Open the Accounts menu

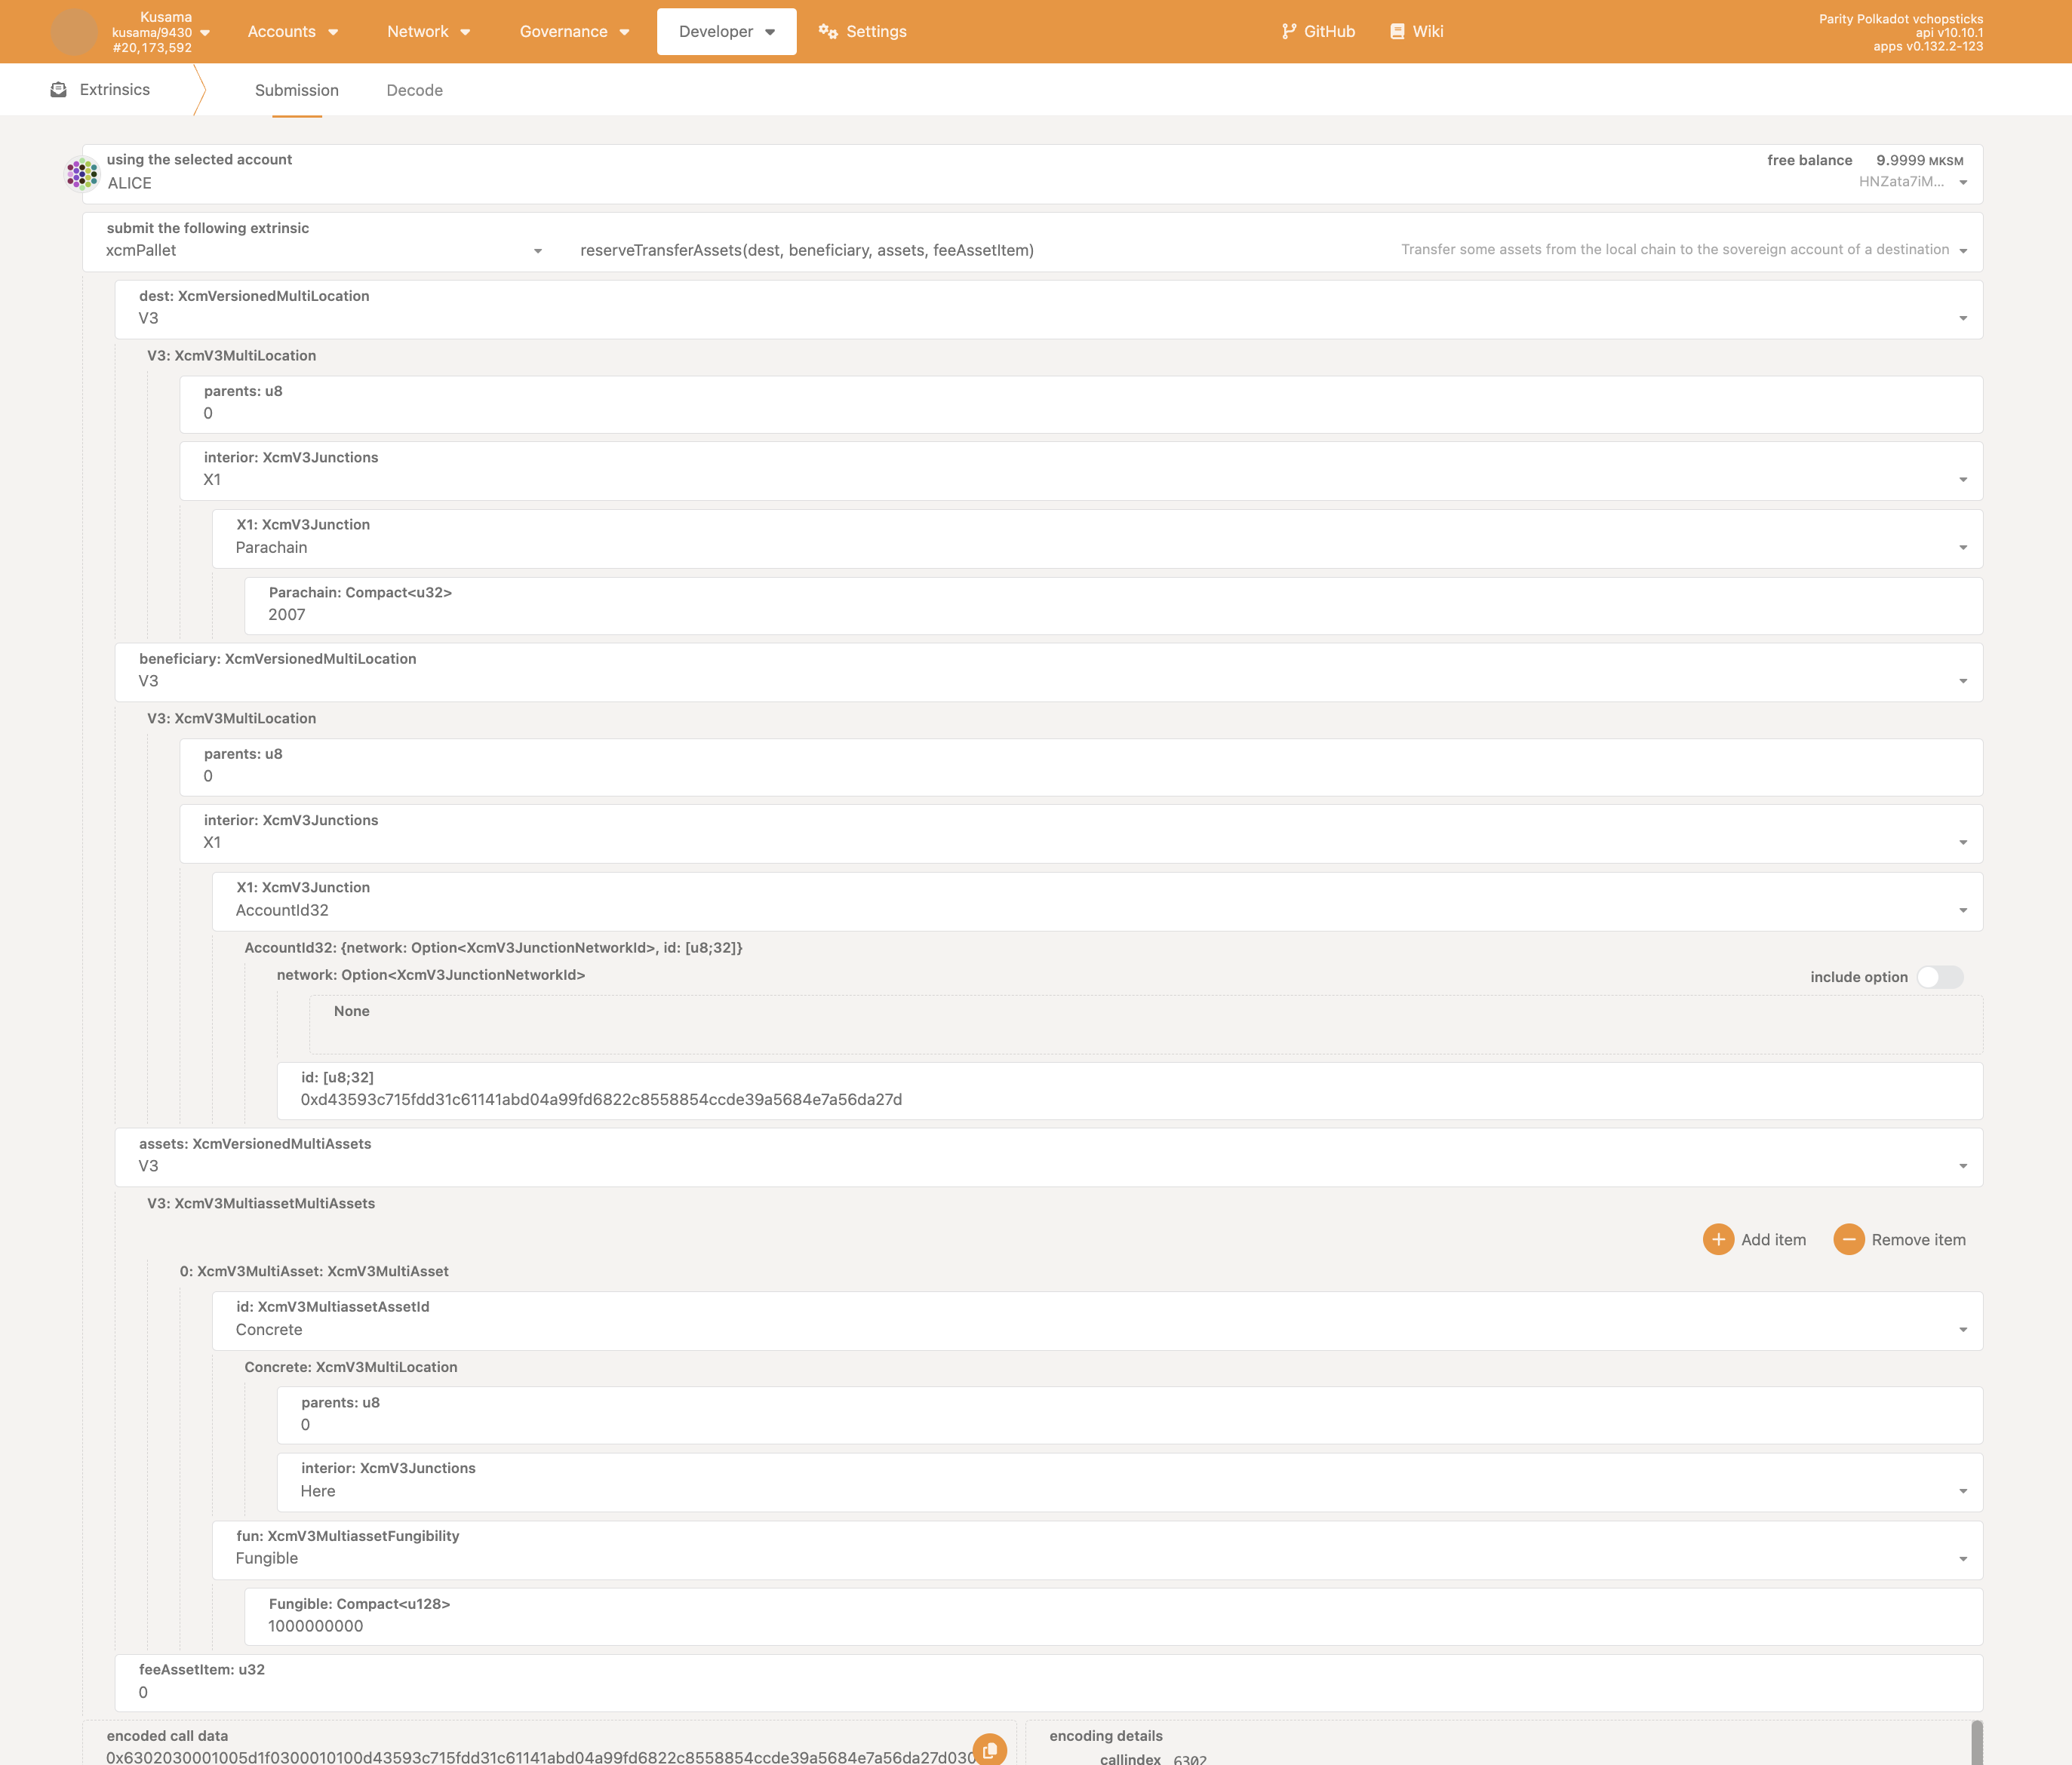(292, 31)
